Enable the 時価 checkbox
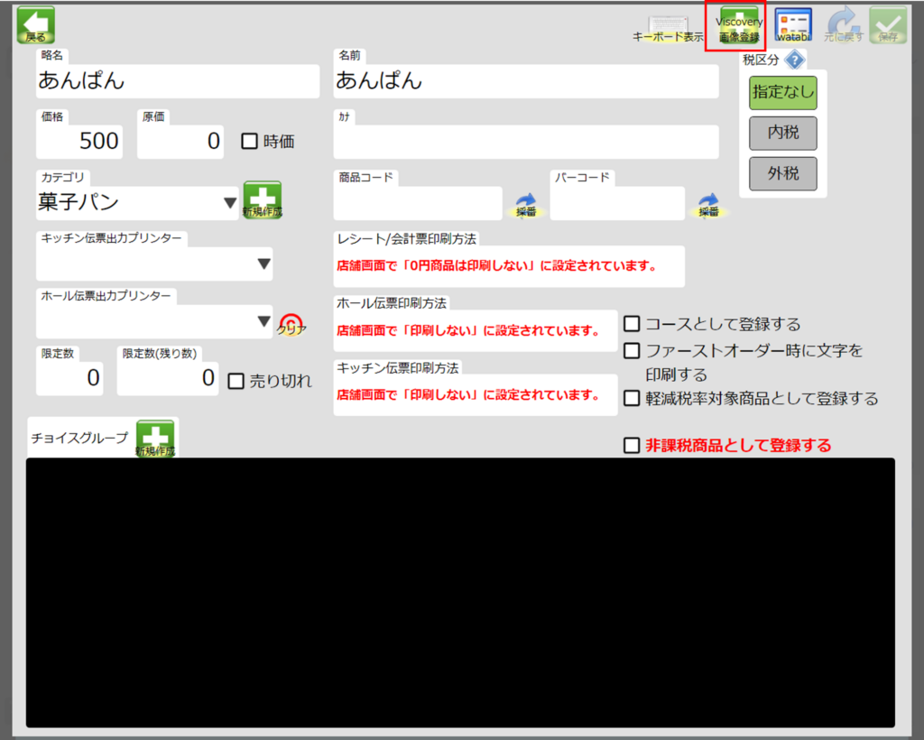The image size is (924, 740). (x=250, y=142)
